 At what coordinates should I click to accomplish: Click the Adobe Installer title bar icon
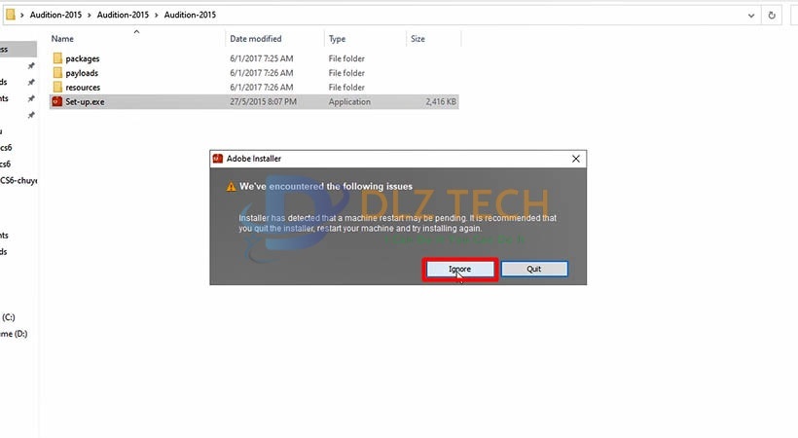point(218,159)
